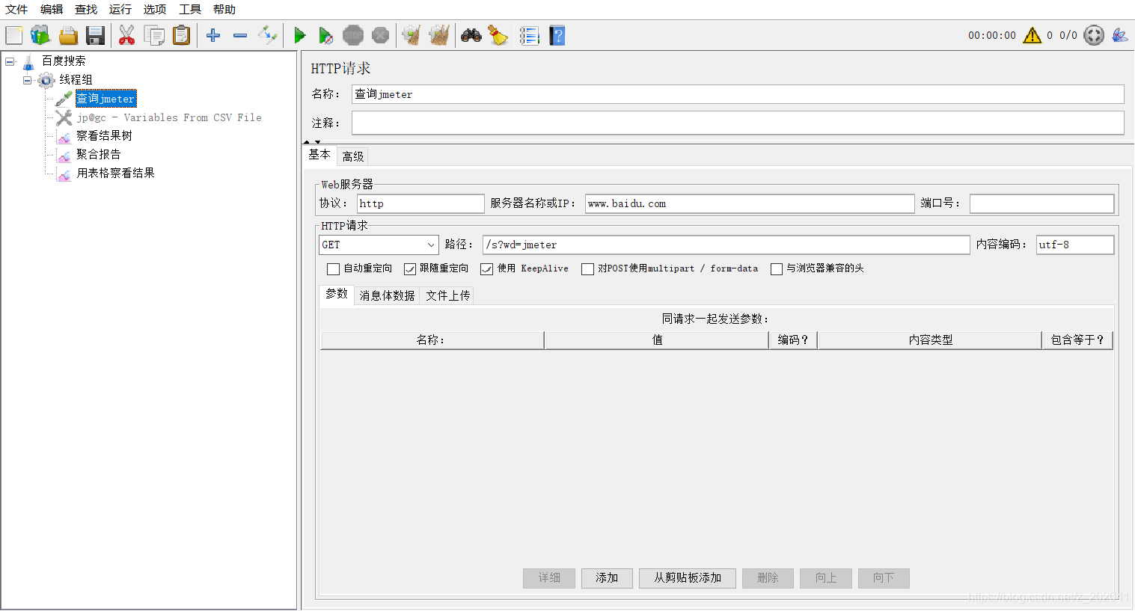Start test without pauses icon
Viewport: 1135px width, 611px height.
point(325,35)
